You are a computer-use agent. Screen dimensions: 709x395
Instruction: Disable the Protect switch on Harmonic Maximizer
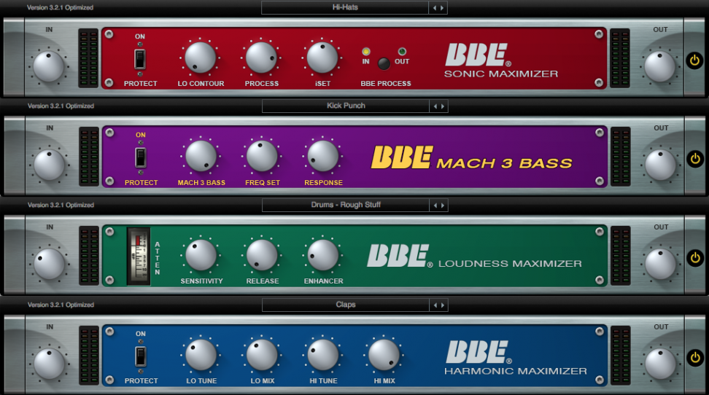click(x=140, y=356)
